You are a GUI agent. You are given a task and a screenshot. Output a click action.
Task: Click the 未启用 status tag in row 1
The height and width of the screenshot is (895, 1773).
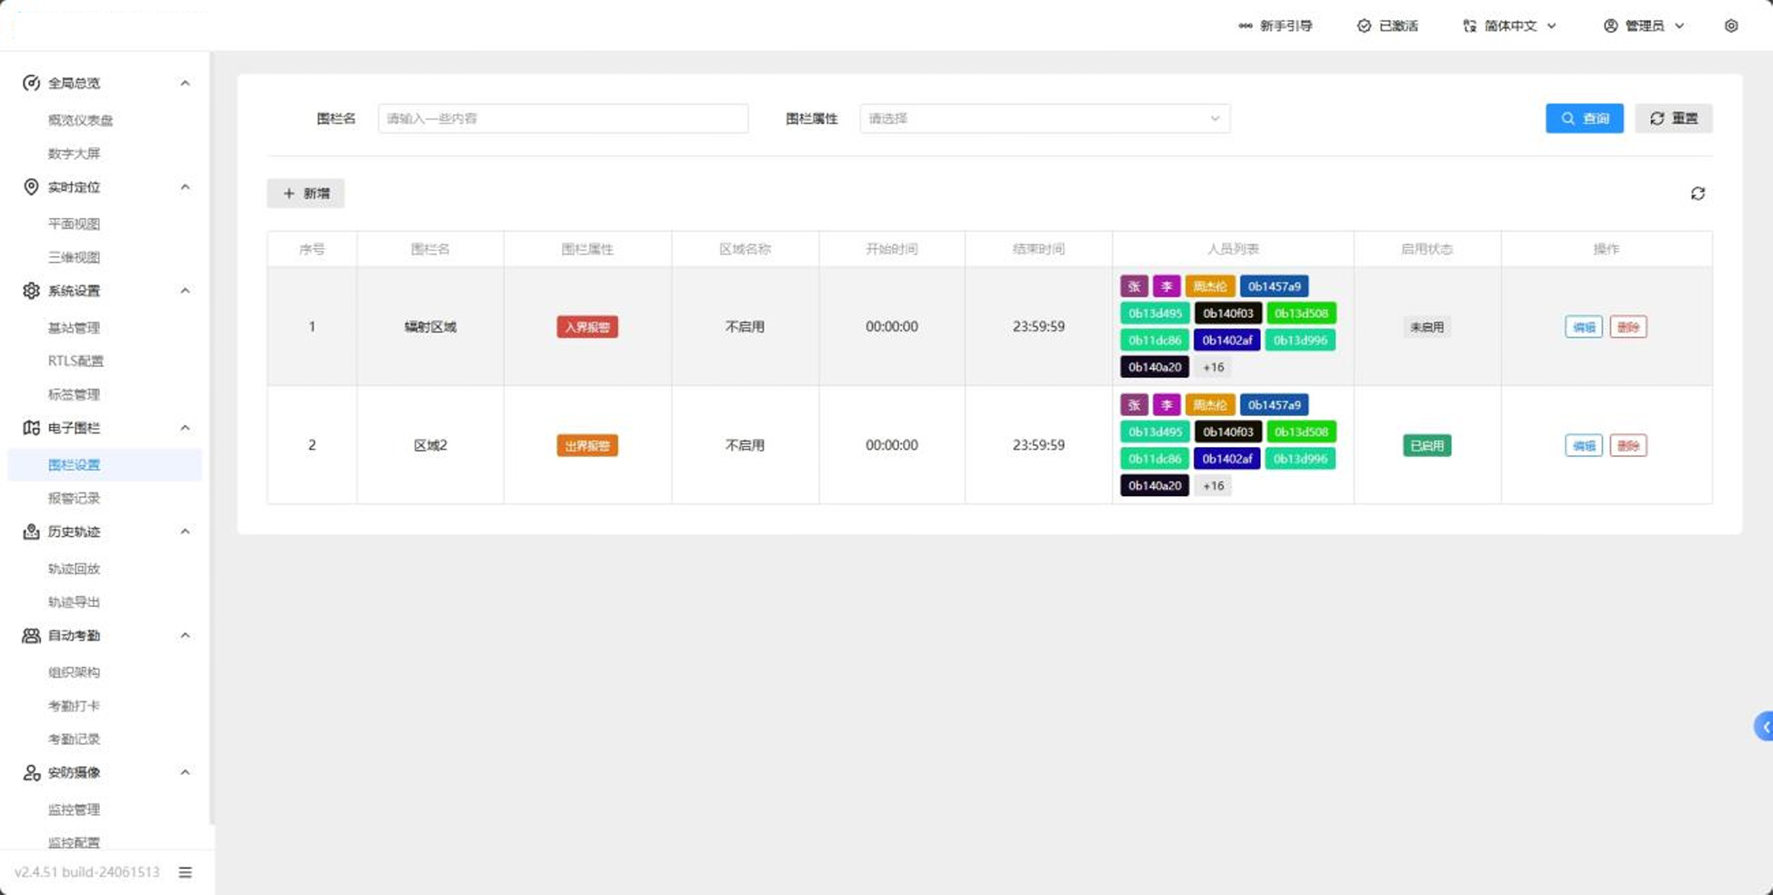[1426, 327]
